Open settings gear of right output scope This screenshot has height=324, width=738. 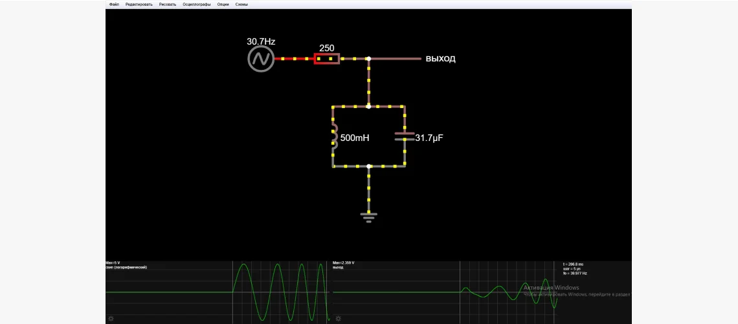tap(337, 319)
